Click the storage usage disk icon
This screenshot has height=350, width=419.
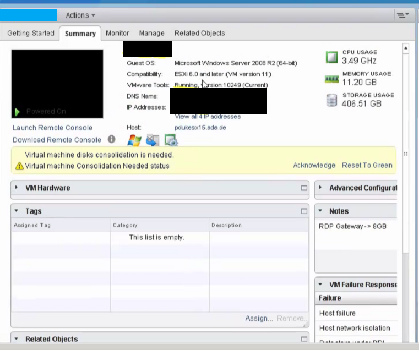click(331, 100)
